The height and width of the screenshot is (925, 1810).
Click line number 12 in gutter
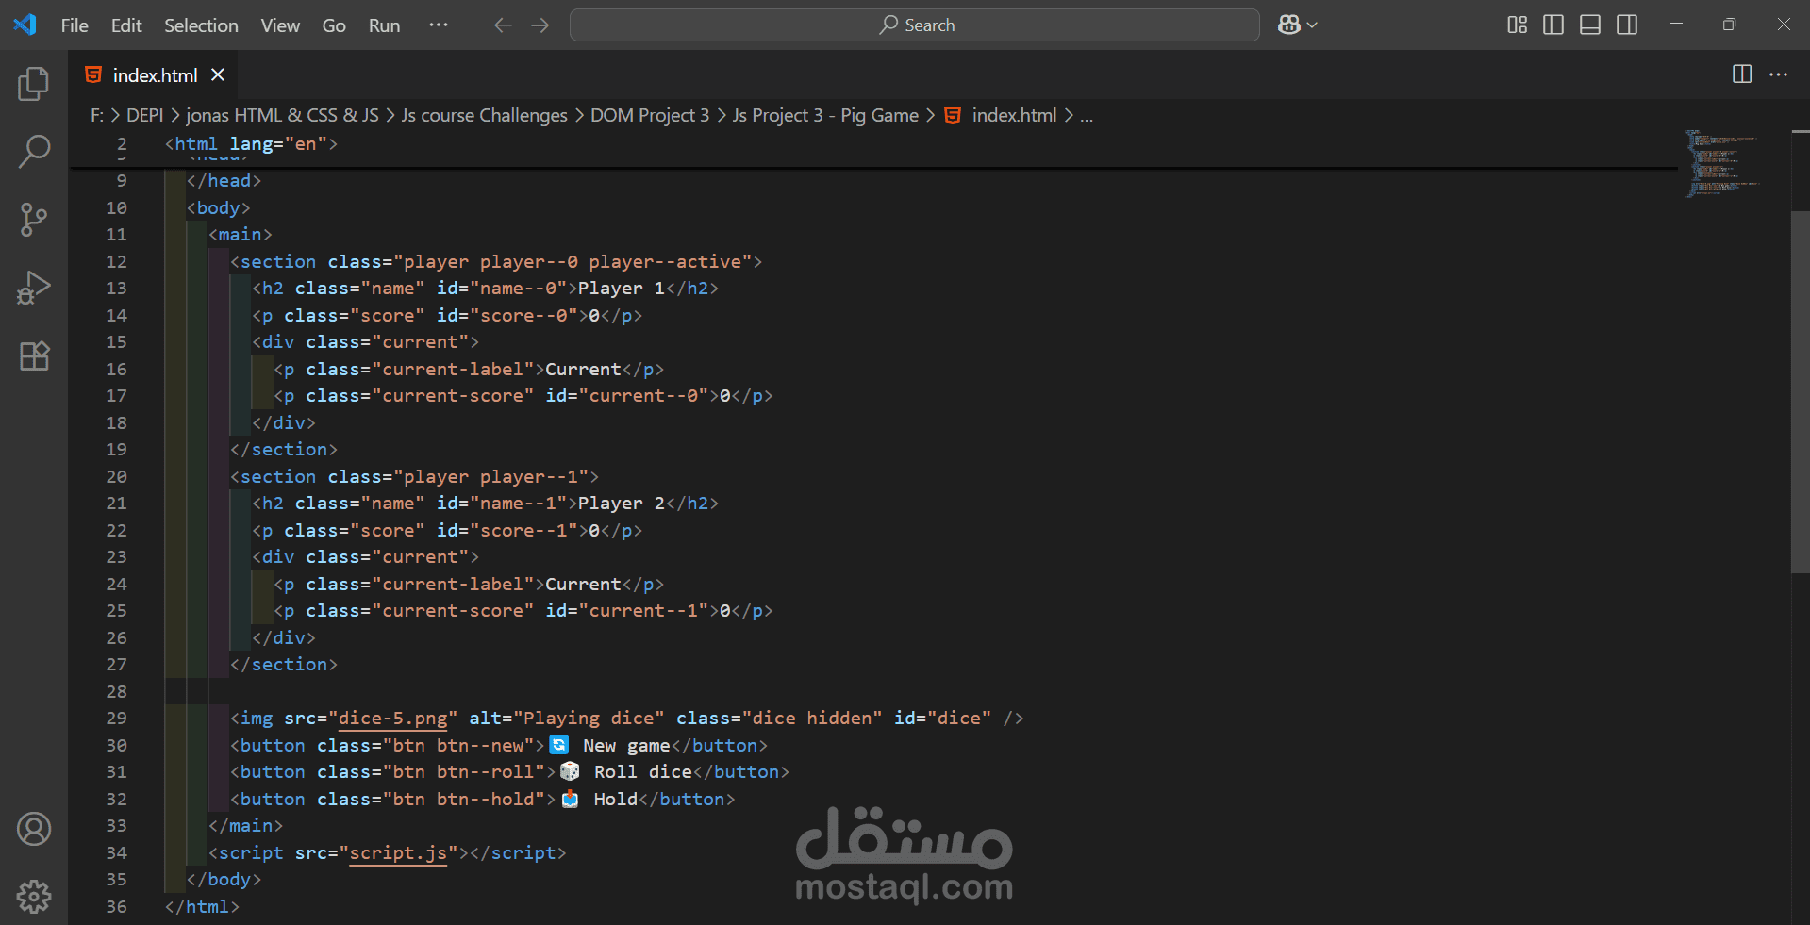tap(116, 261)
